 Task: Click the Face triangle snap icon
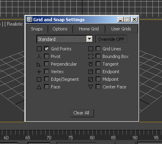click(39, 87)
